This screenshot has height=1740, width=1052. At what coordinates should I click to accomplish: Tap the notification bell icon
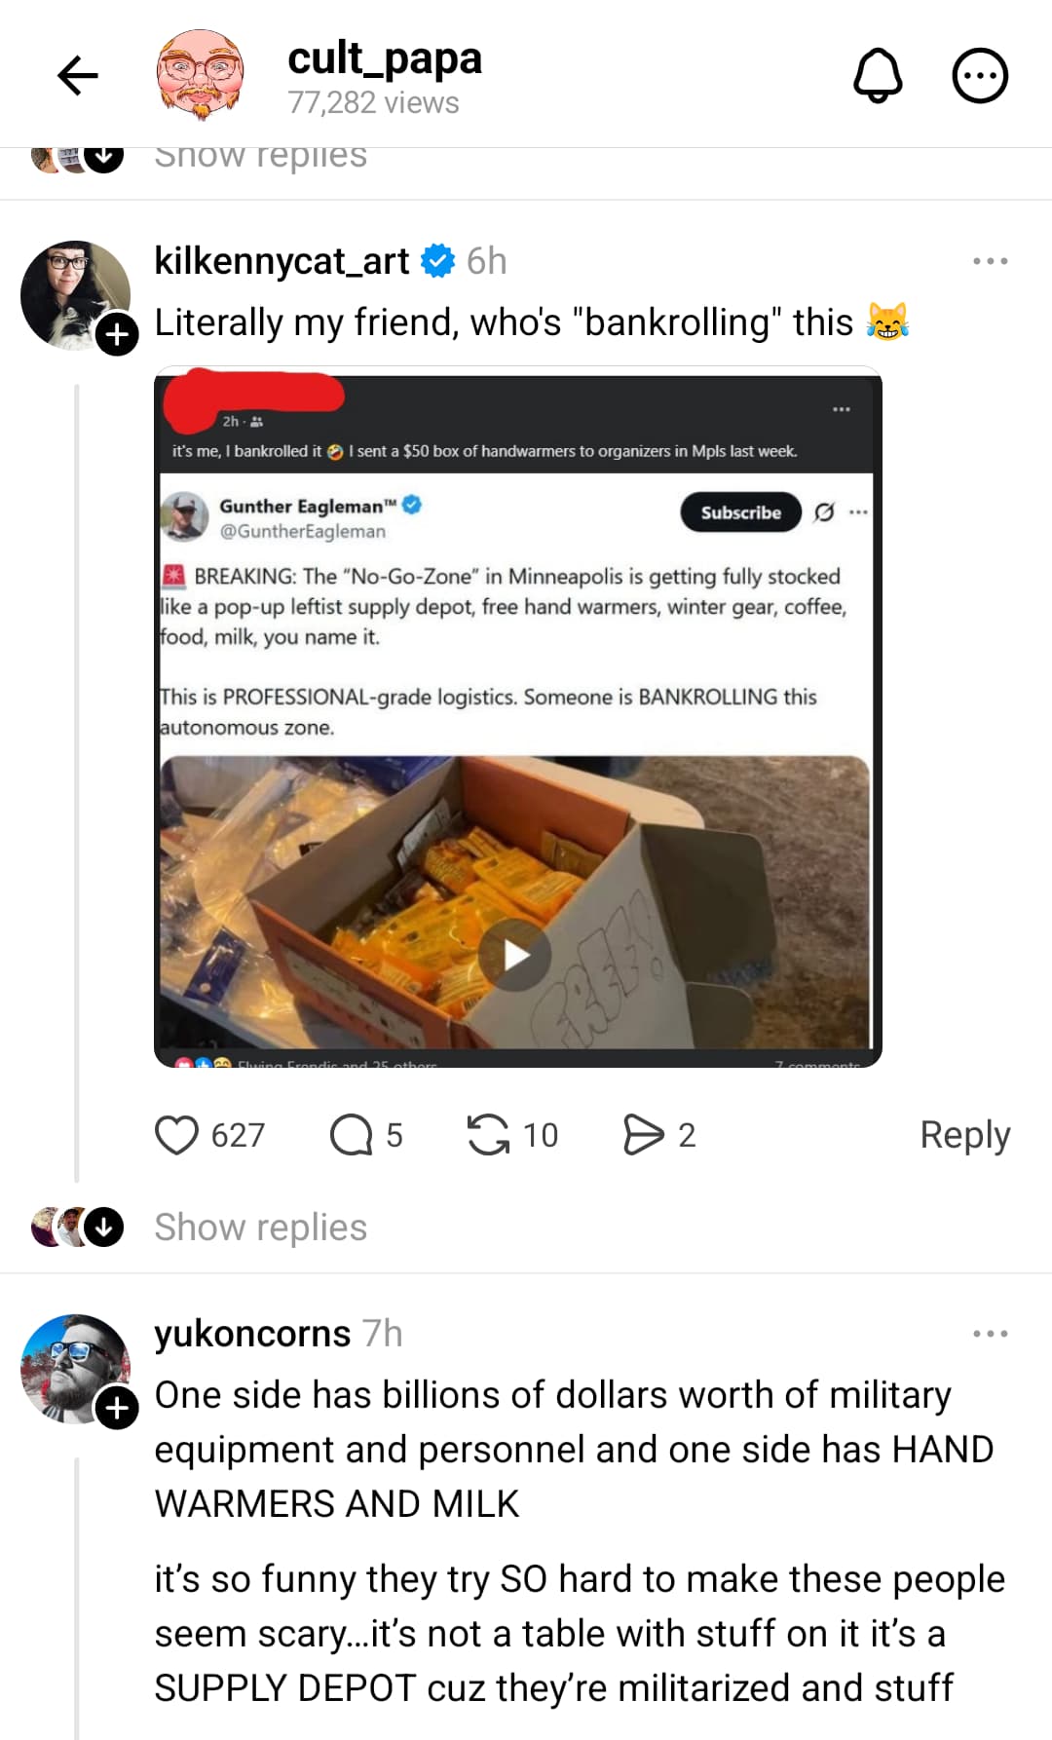click(x=878, y=76)
